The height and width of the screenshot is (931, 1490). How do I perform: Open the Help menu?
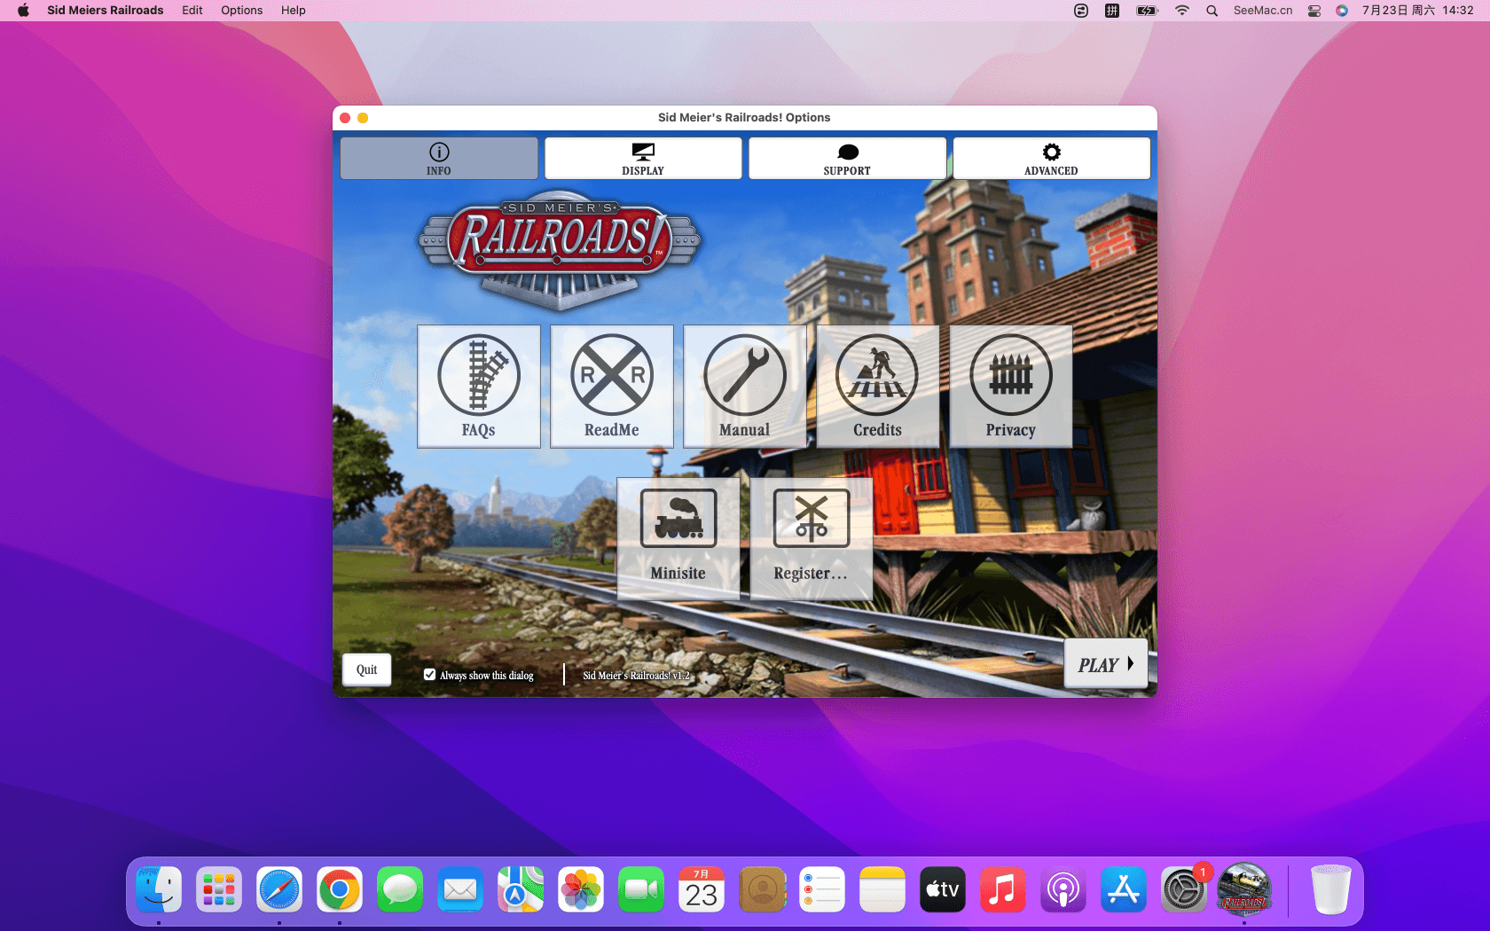pos(294,11)
